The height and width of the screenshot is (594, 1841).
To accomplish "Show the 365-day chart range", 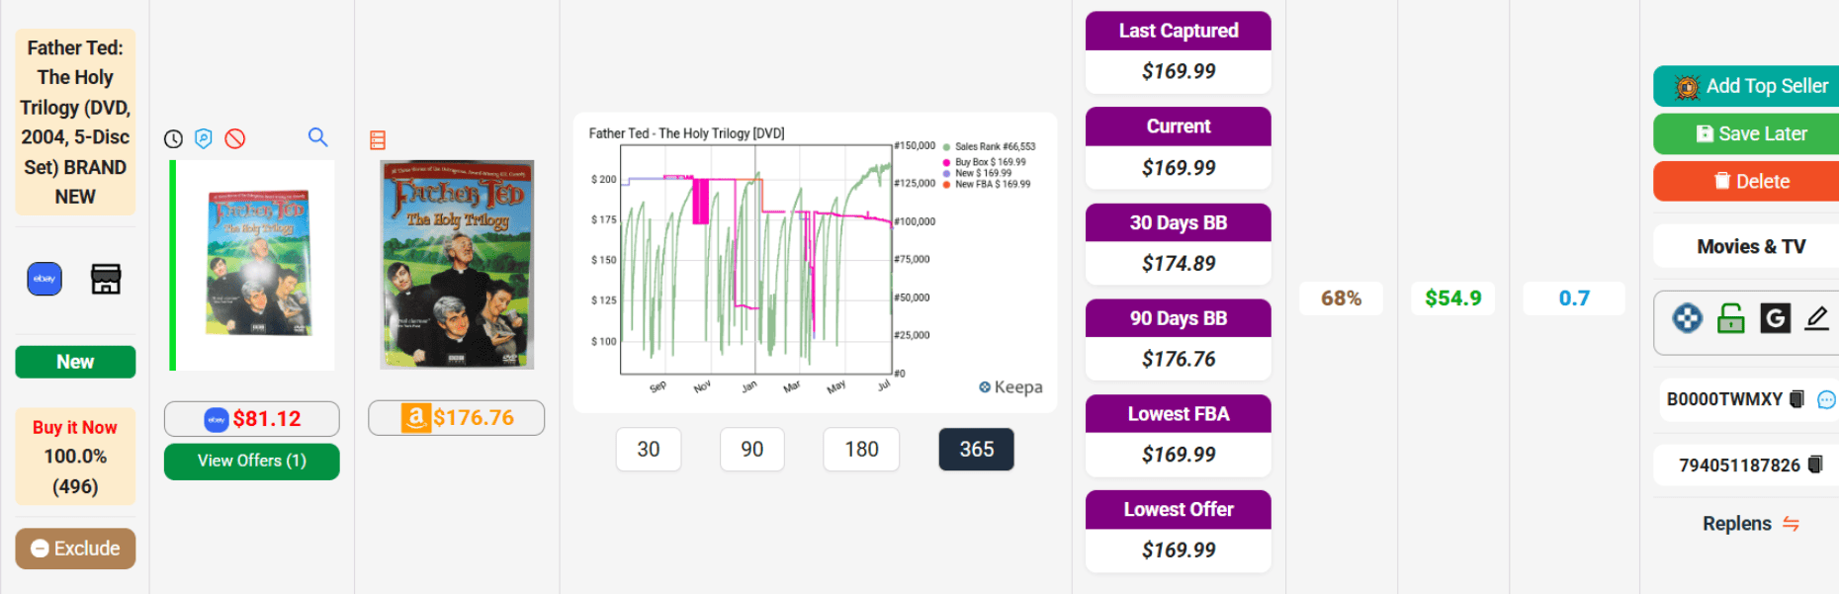I will pyautogui.click(x=977, y=450).
